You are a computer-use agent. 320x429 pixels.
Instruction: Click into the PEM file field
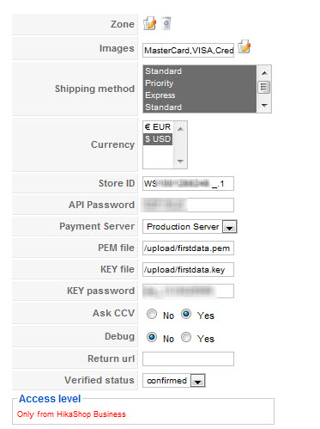tap(188, 248)
